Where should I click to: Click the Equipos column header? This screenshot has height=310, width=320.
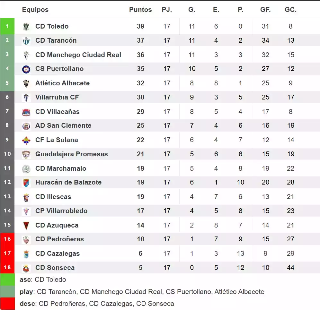[x=35, y=10]
